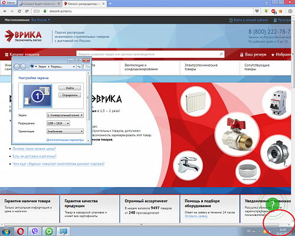Screen dimensions: 295x236
Task: Open the 'Избранное' star link
Action: tap(281, 54)
